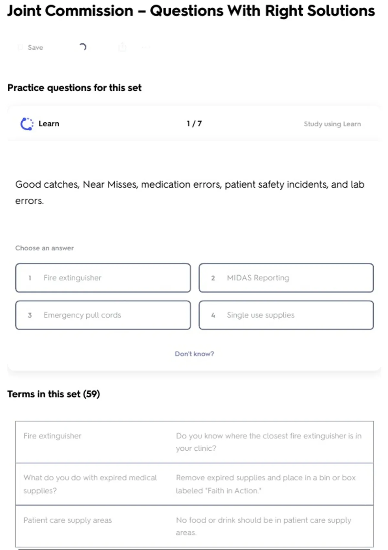Click the Save bookmark icon
Image resolution: width=388 pixels, height=550 pixels.
(20, 48)
